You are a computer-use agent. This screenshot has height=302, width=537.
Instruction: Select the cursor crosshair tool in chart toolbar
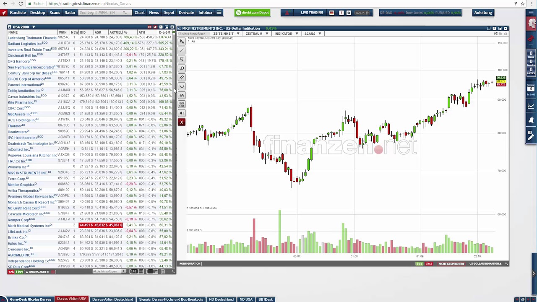click(182, 42)
